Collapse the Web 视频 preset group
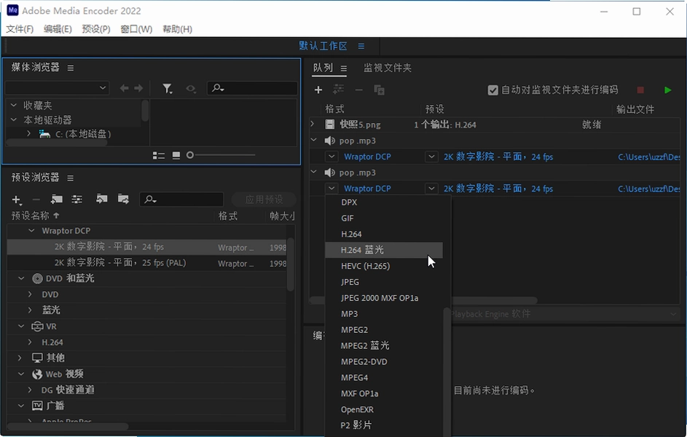 point(21,374)
